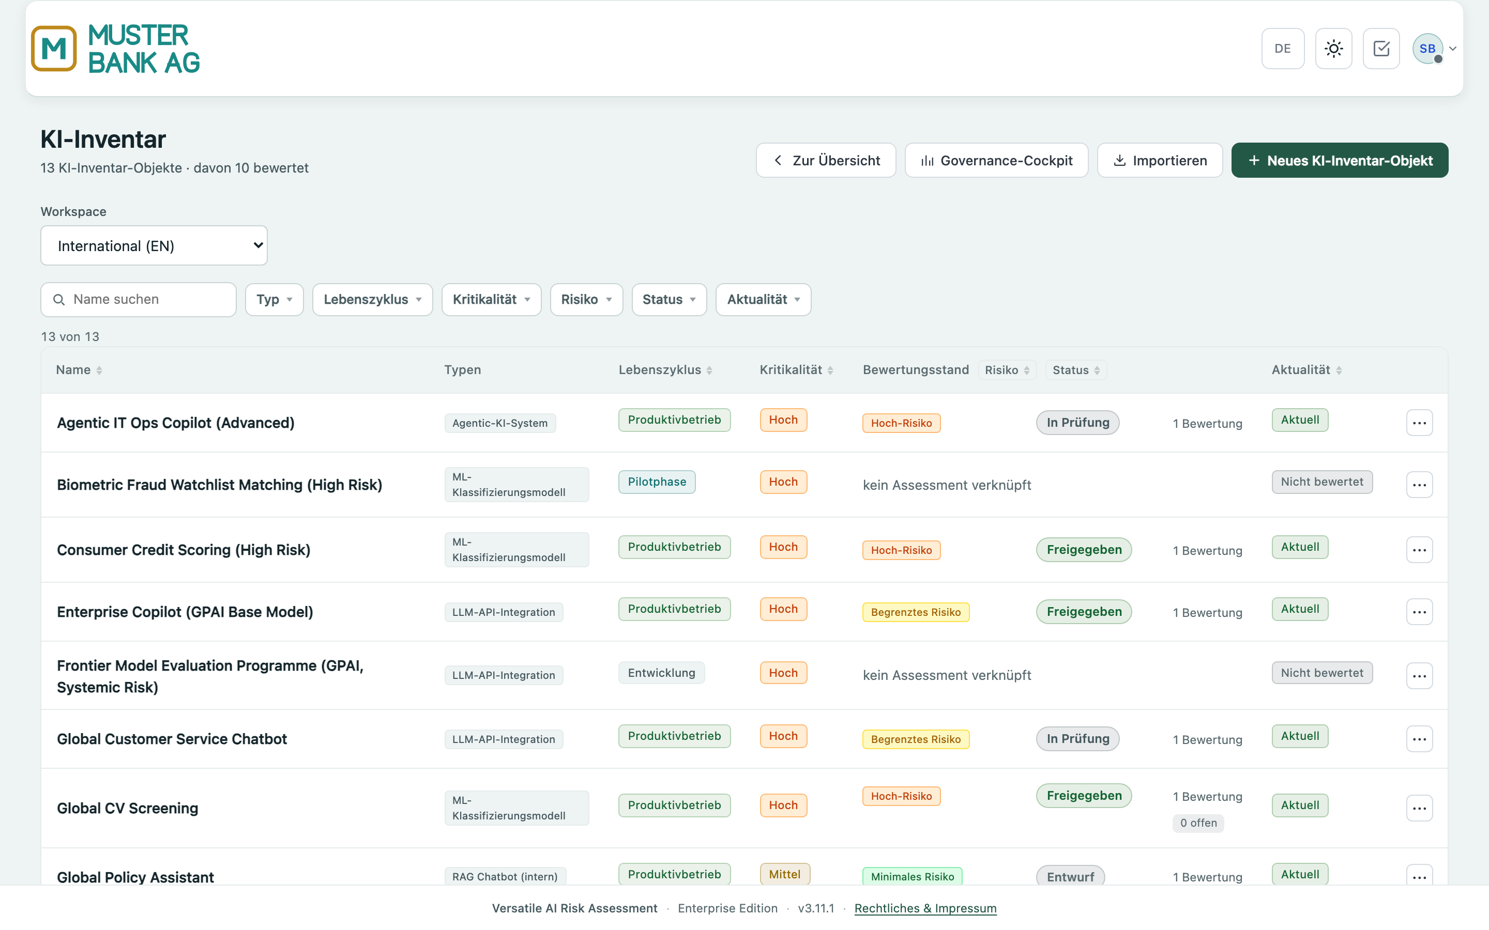The height and width of the screenshot is (930, 1489).
Task: Open Global Customer Service Chatbot entry
Action: [x=172, y=739]
